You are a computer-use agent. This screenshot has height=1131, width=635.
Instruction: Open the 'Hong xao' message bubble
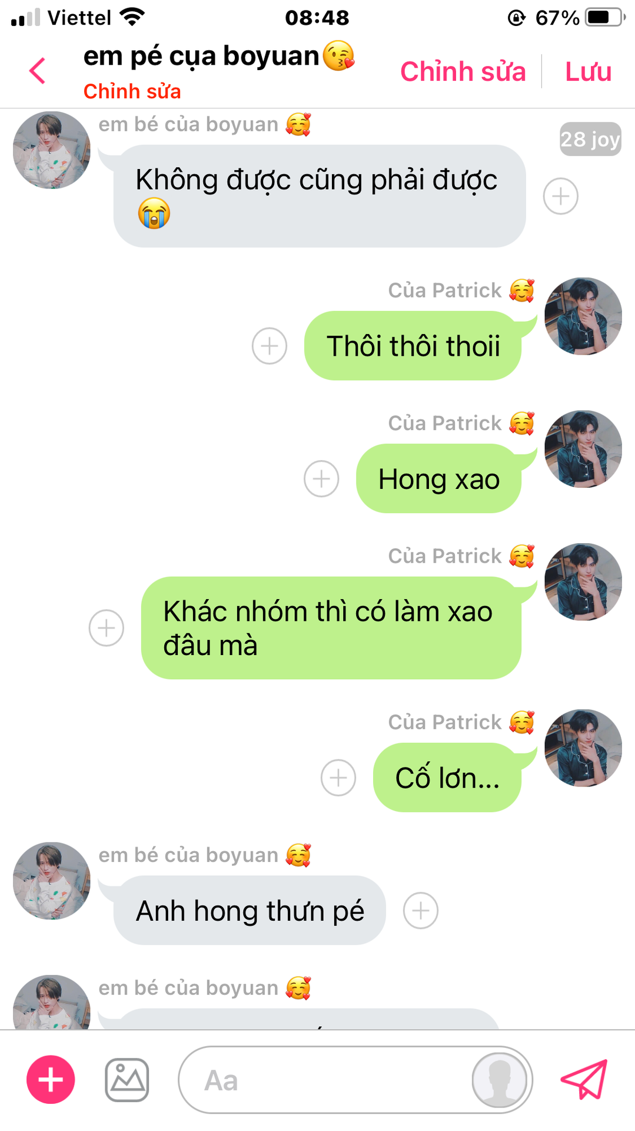click(439, 478)
